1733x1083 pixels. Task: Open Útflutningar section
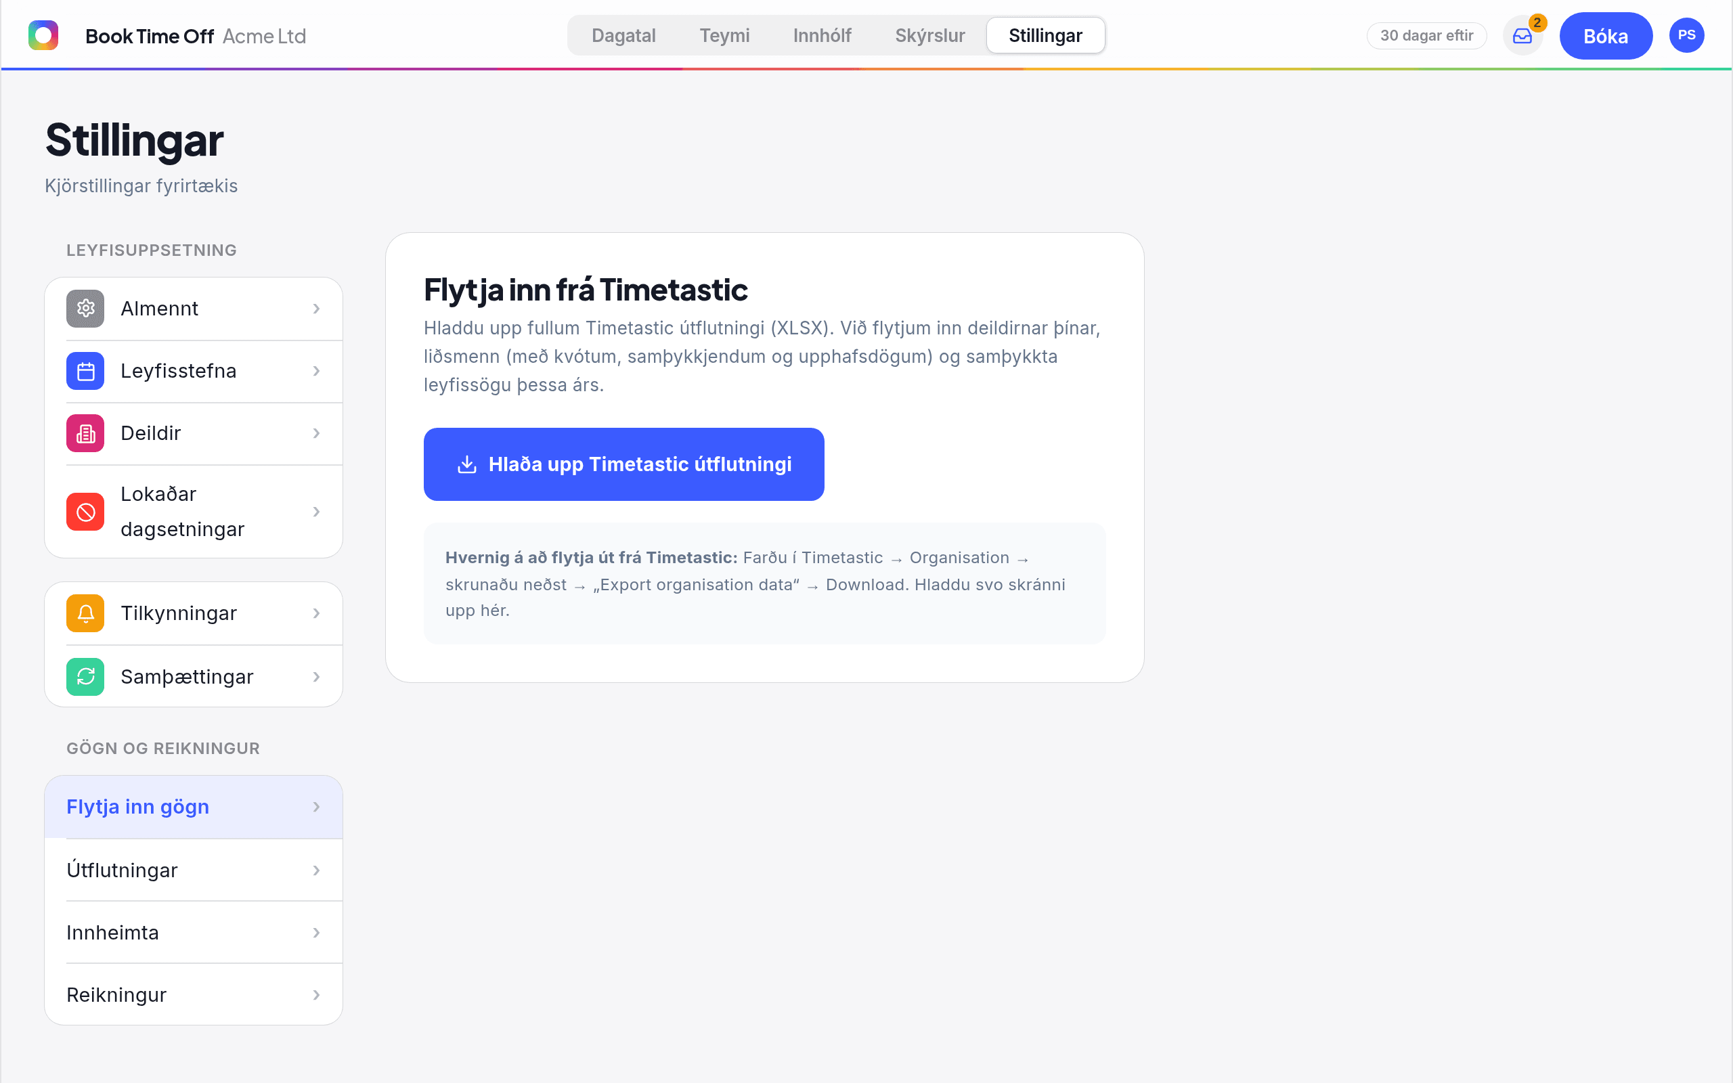pos(194,870)
